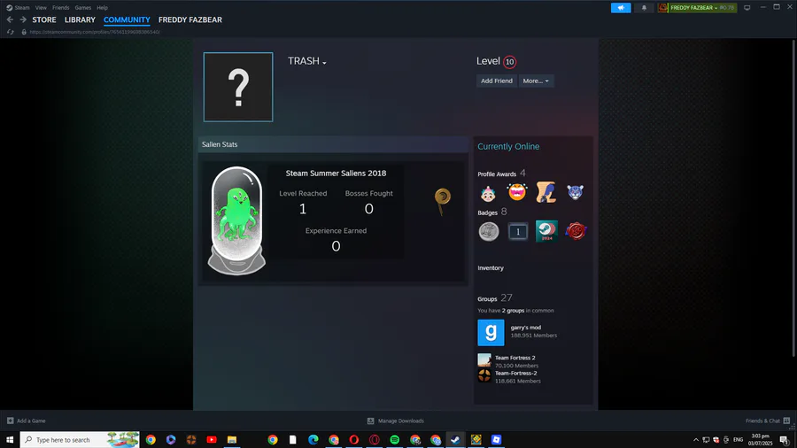Open the Team Fortress 2 group link
The image size is (797, 448).
pos(515,358)
